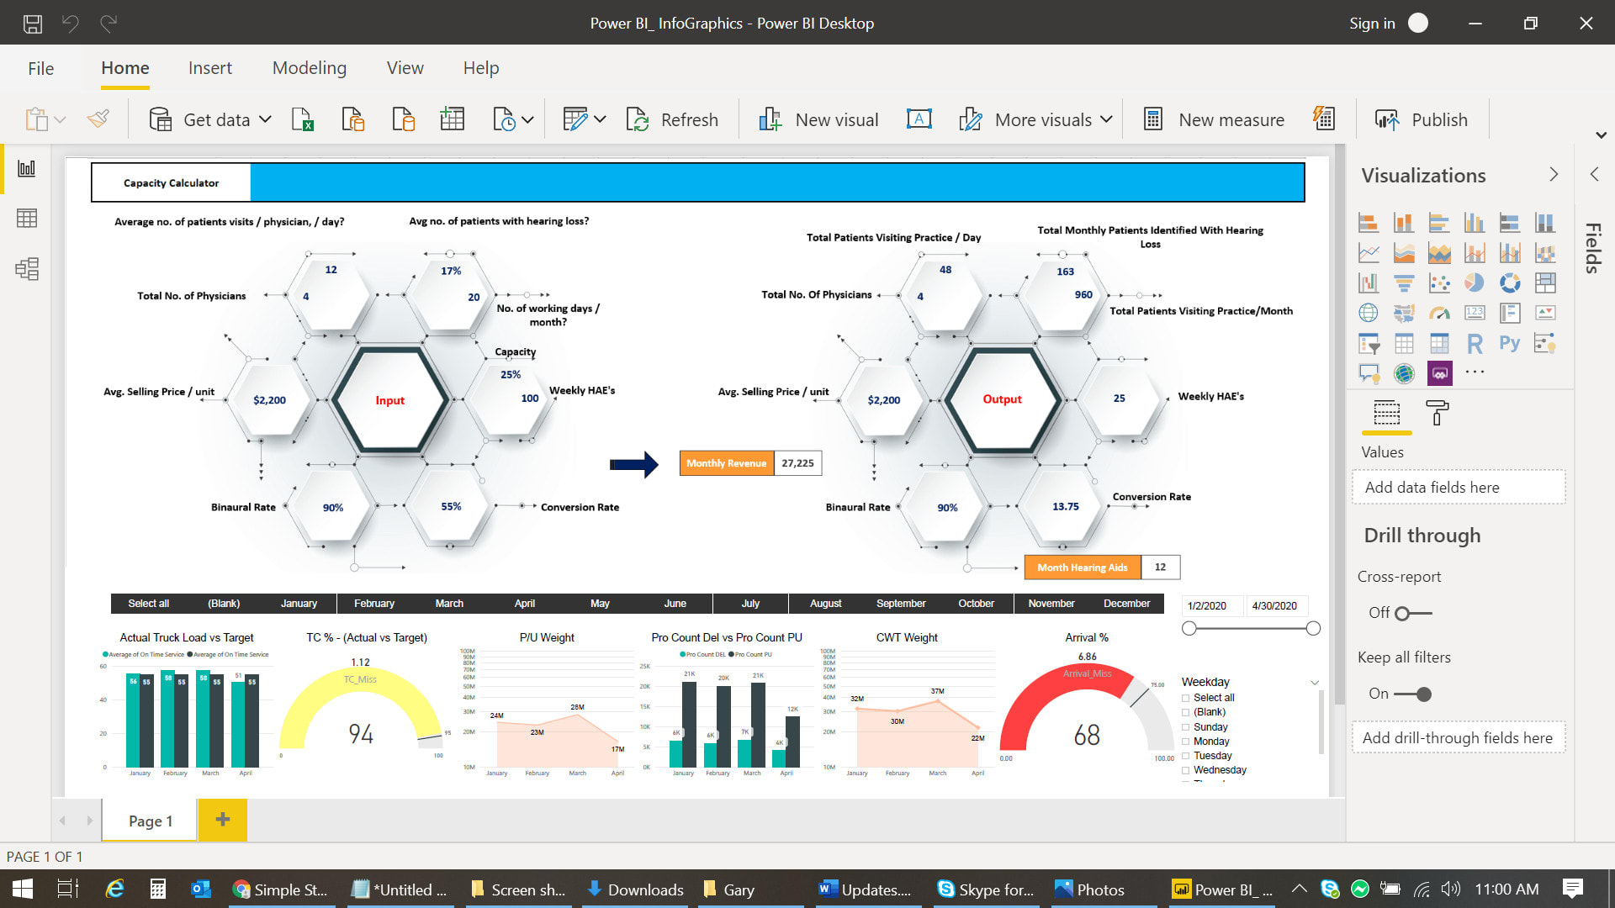Turn off Keep all filters
Screen dimensions: 1615x908
click(1412, 694)
